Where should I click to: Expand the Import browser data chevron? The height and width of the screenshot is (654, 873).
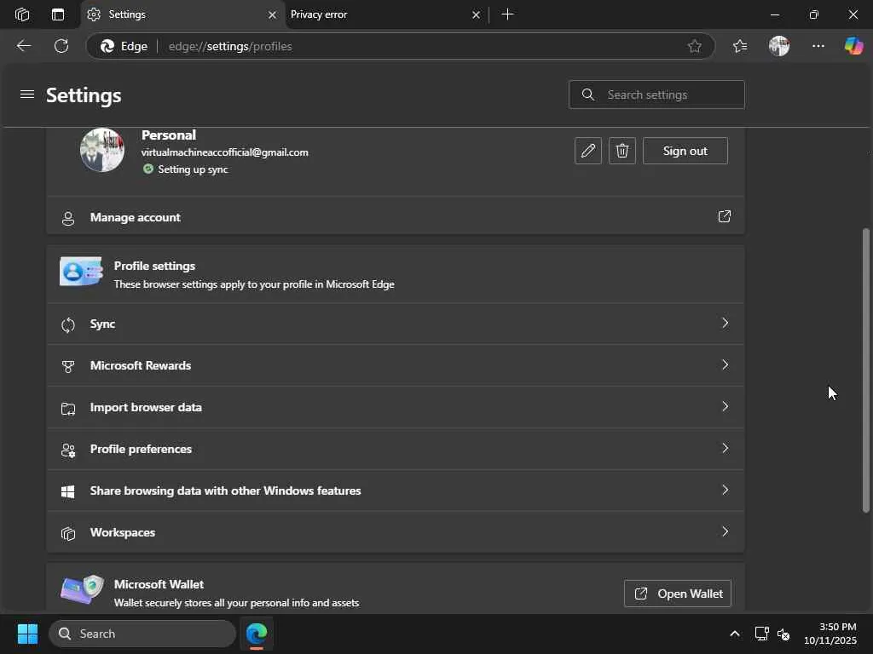point(725,406)
